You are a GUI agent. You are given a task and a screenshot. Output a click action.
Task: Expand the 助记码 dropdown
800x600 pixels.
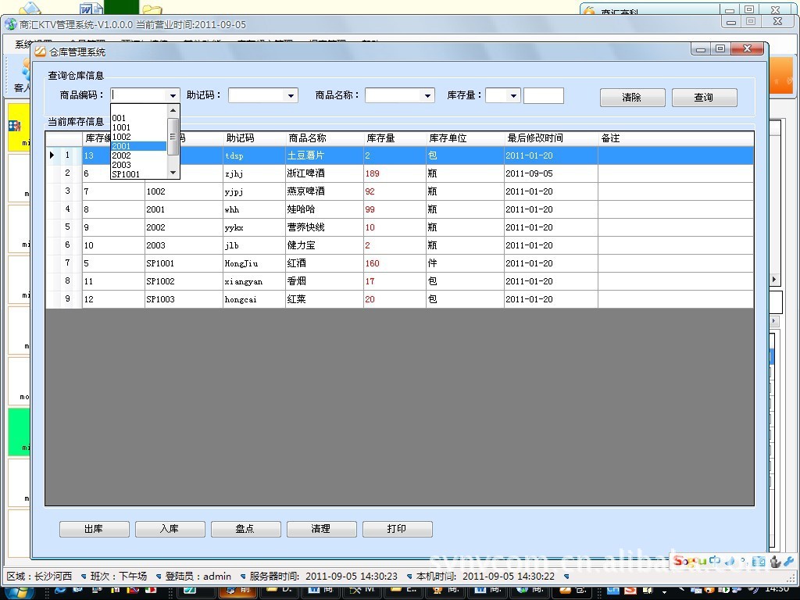291,96
